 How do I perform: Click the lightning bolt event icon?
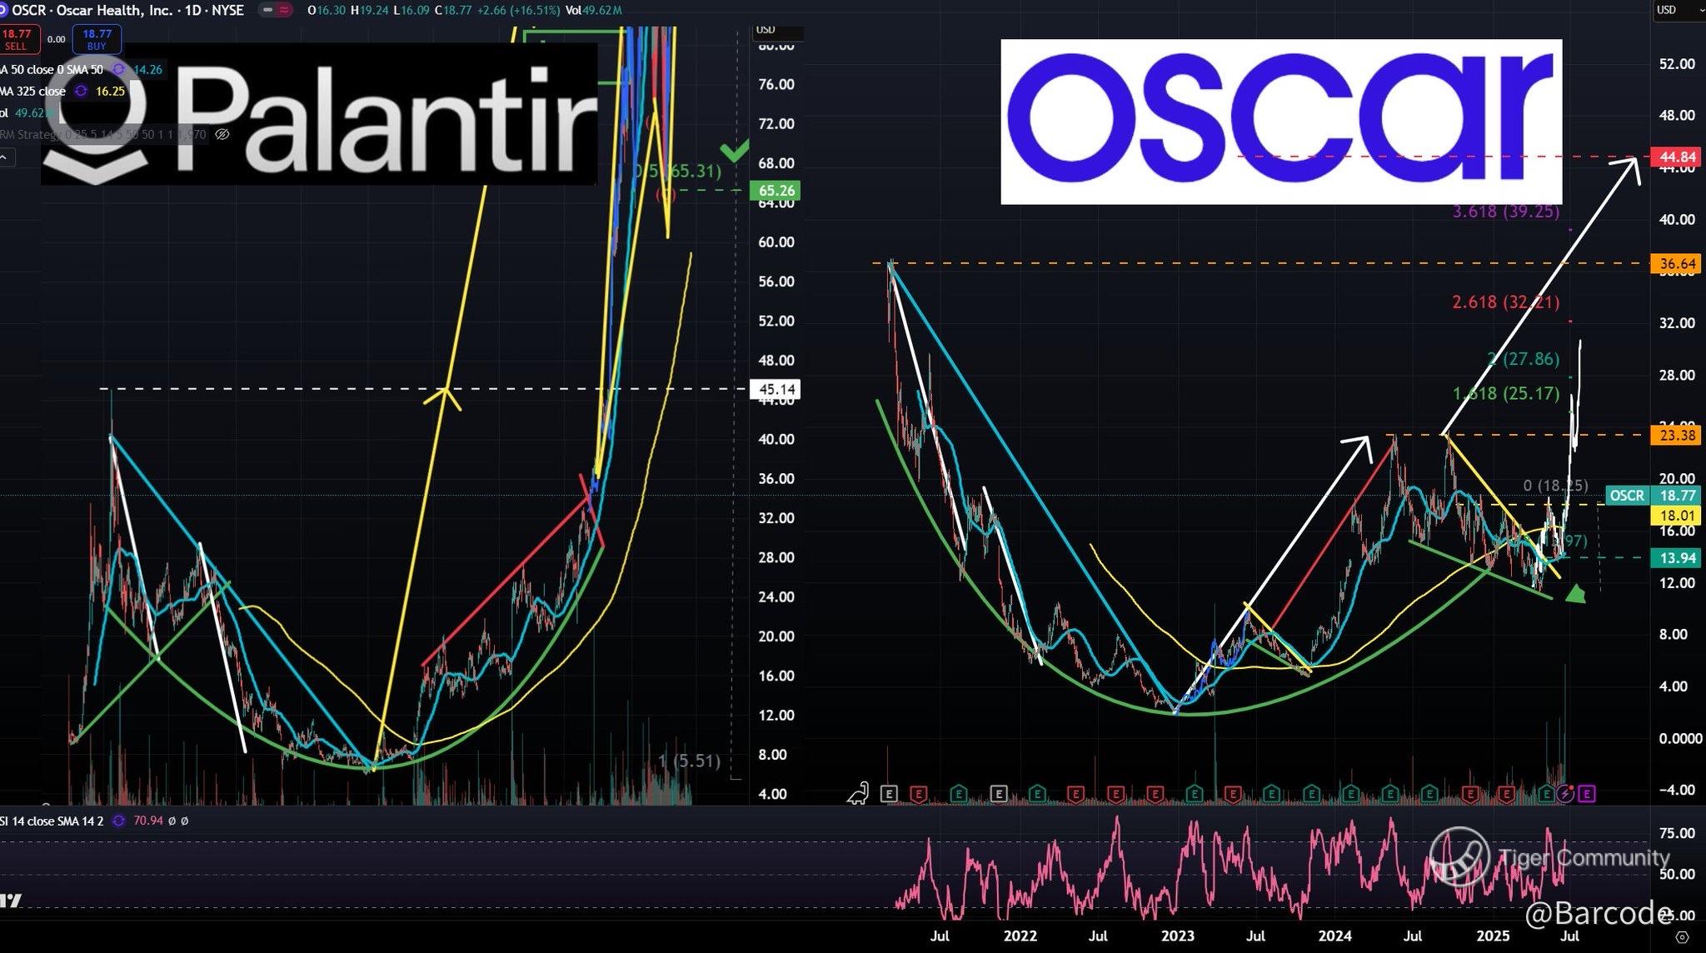click(1566, 794)
